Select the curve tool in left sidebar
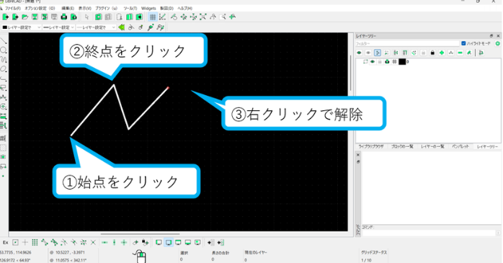This screenshot has height=263, width=503. click(x=3, y=60)
